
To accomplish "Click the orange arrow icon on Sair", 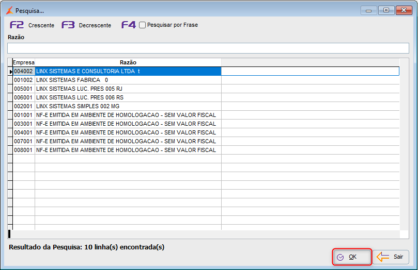I will tap(383, 257).
